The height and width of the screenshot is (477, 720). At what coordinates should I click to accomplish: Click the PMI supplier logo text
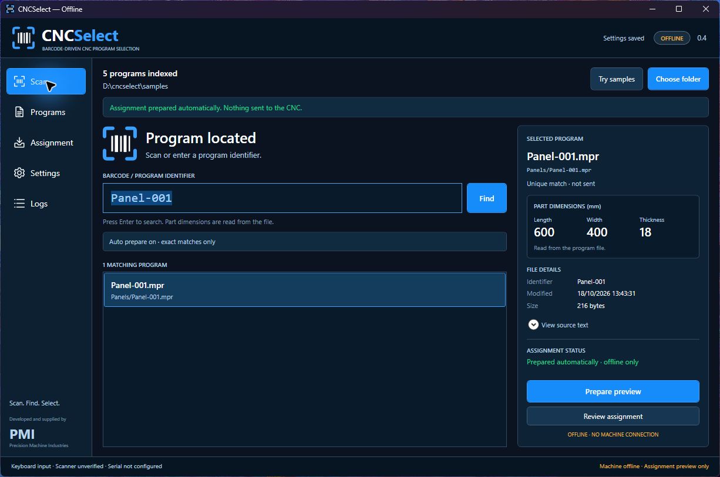coord(22,434)
